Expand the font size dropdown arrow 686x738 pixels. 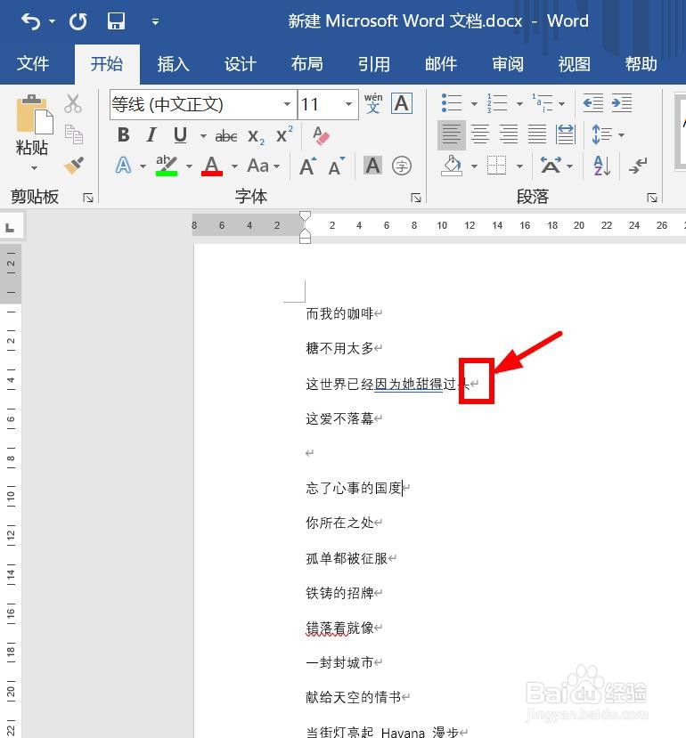tap(348, 104)
